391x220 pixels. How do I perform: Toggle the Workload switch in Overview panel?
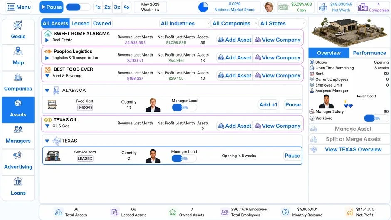pyautogui.click(x=376, y=118)
